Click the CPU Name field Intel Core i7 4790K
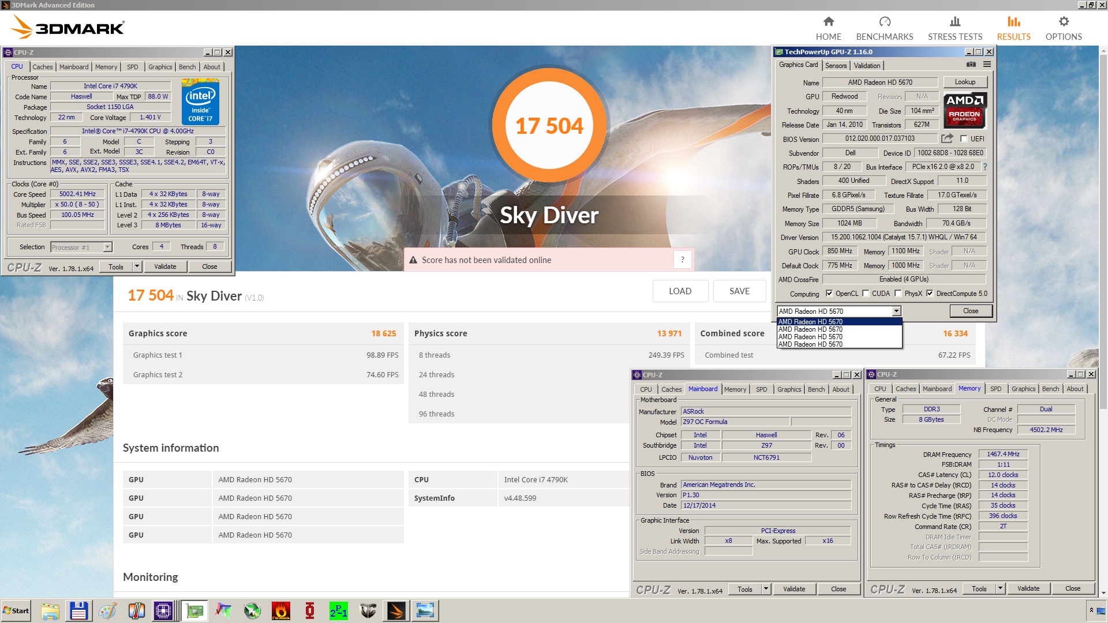The height and width of the screenshot is (623, 1108). 110,86
